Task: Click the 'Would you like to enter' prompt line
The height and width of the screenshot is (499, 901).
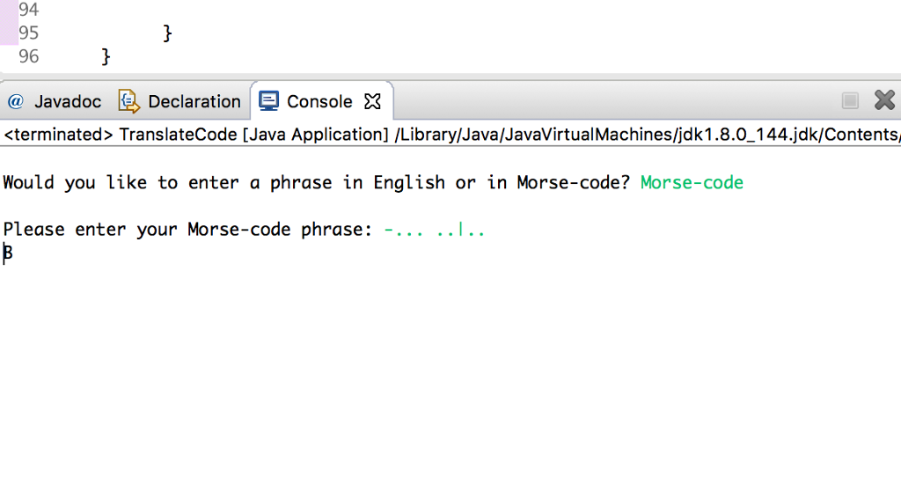Action: (x=317, y=183)
